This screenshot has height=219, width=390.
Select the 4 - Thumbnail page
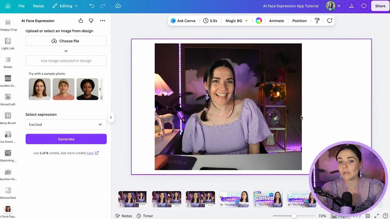234,199
